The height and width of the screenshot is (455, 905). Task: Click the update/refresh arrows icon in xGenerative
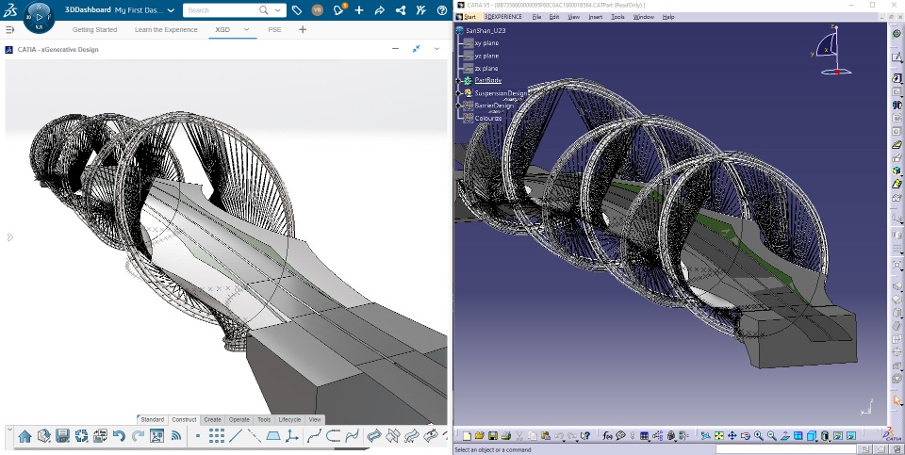pyautogui.click(x=81, y=436)
